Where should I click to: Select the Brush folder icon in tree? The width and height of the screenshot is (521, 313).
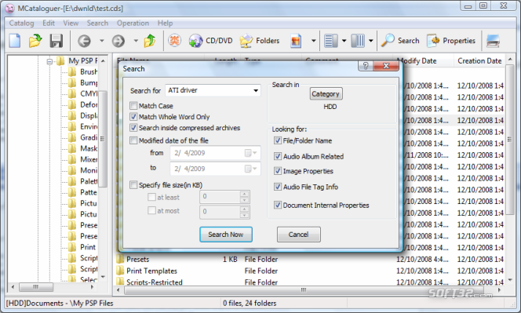pyautogui.click(x=72, y=71)
